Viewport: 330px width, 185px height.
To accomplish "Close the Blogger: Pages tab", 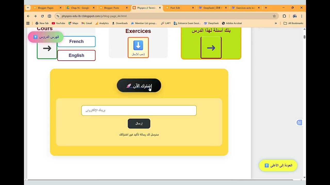I will point(61,8).
